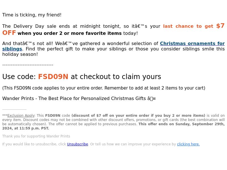The width and height of the screenshot is (227, 170).
Task: Click the dashed divider line
Action: (28, 65)
